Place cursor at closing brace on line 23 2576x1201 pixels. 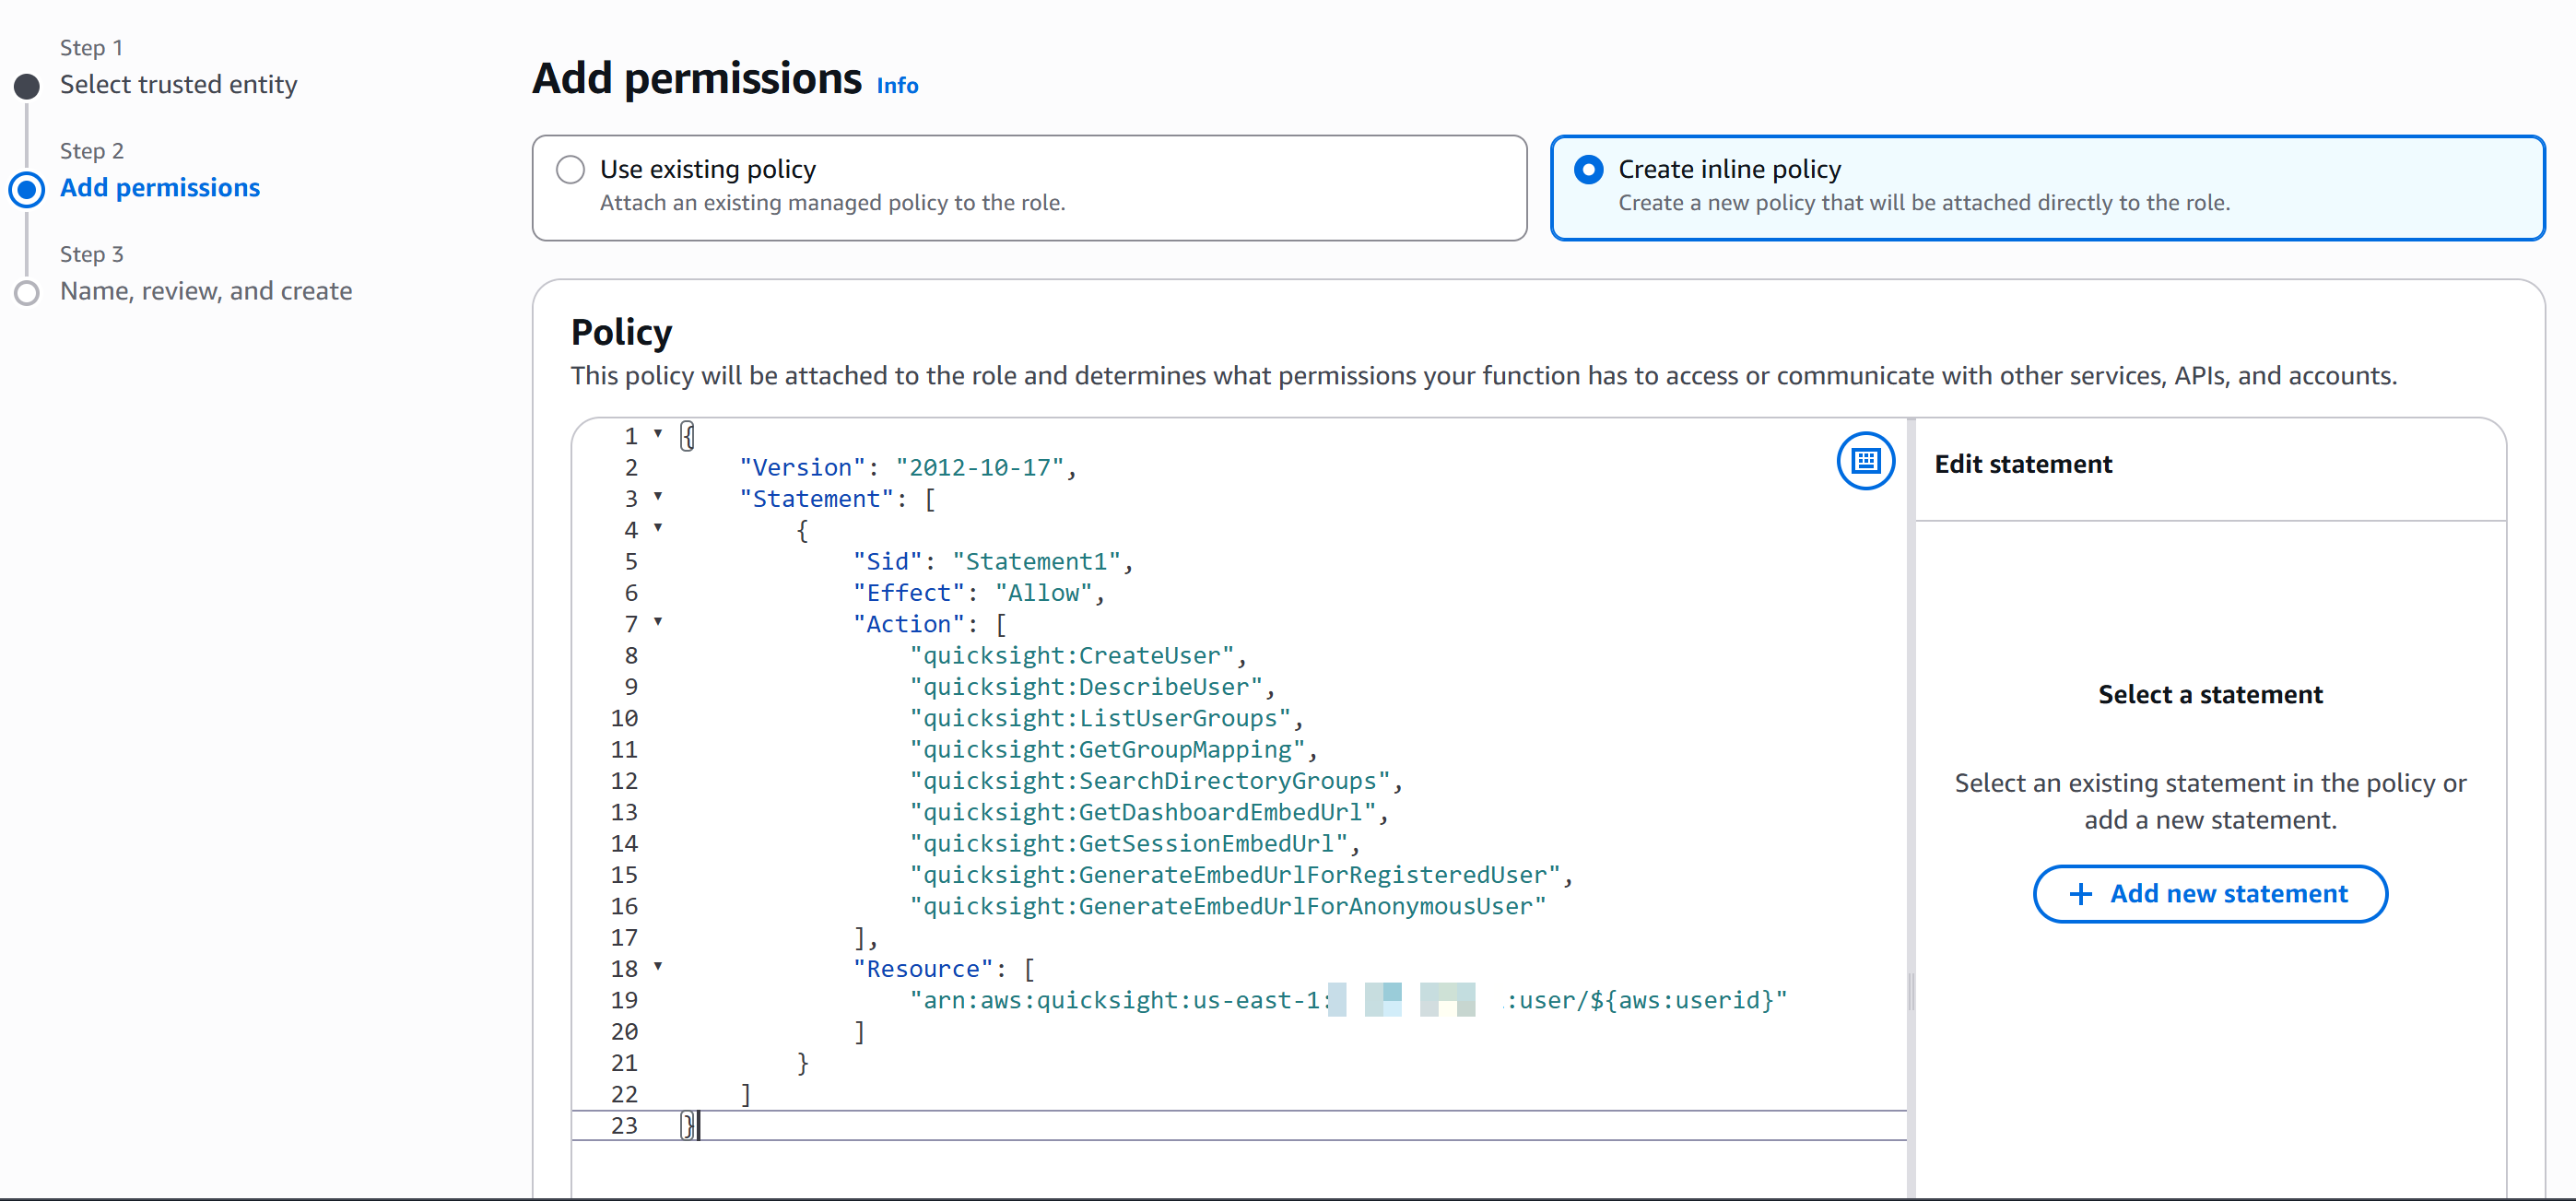coord(687,1125)
